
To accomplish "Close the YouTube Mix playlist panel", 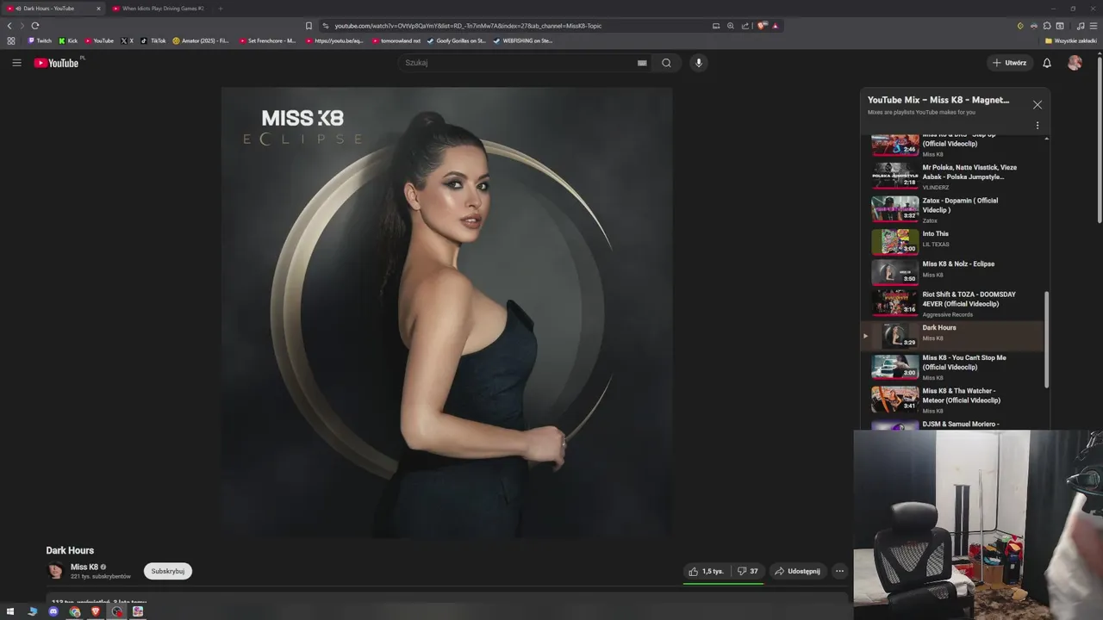I will 1038,105.
